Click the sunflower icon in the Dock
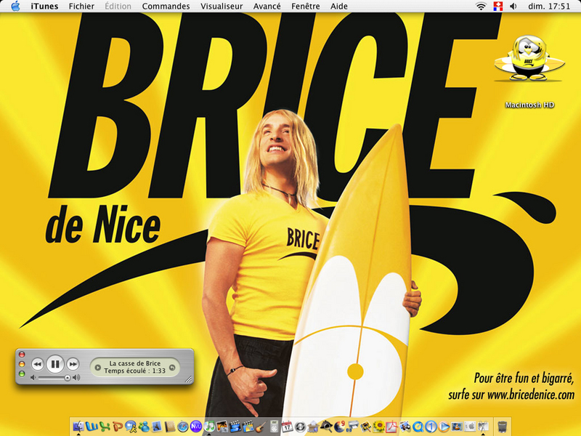 click(378, 427)
